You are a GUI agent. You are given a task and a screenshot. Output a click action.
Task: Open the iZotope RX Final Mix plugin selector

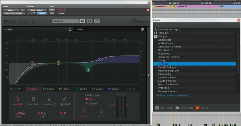[x=14, y=13]
